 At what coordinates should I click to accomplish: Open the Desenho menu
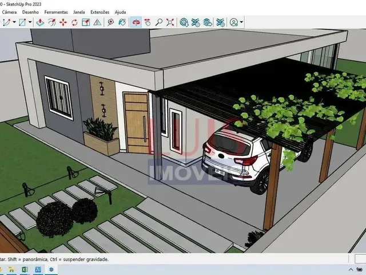point(30,12)
